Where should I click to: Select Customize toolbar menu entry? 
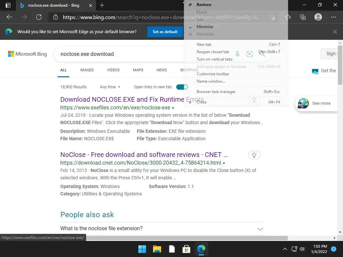[236, 74]
